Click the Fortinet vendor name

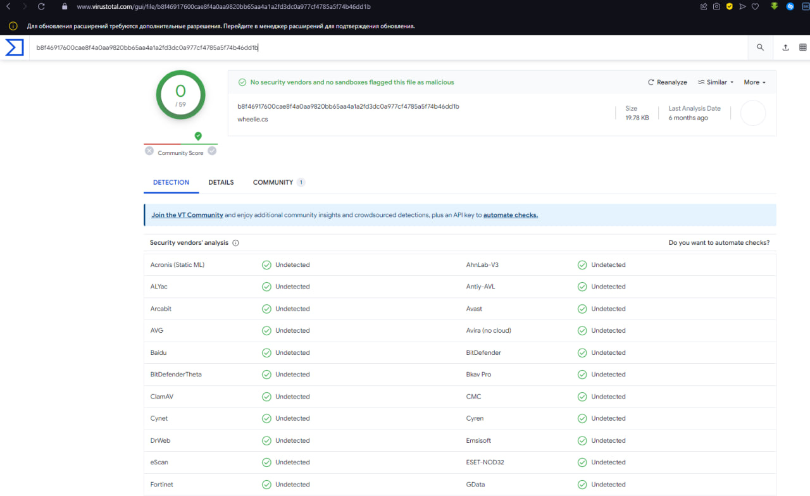point(161,485)
